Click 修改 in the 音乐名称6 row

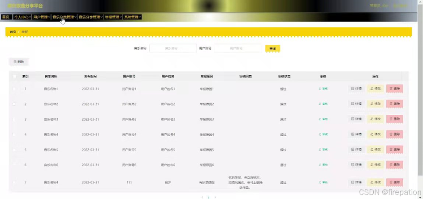click(x=376, y=164)
